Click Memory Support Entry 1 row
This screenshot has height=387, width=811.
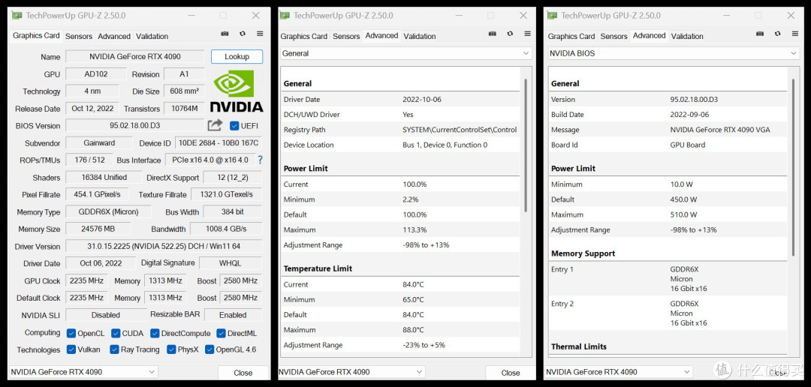[668, 279]
